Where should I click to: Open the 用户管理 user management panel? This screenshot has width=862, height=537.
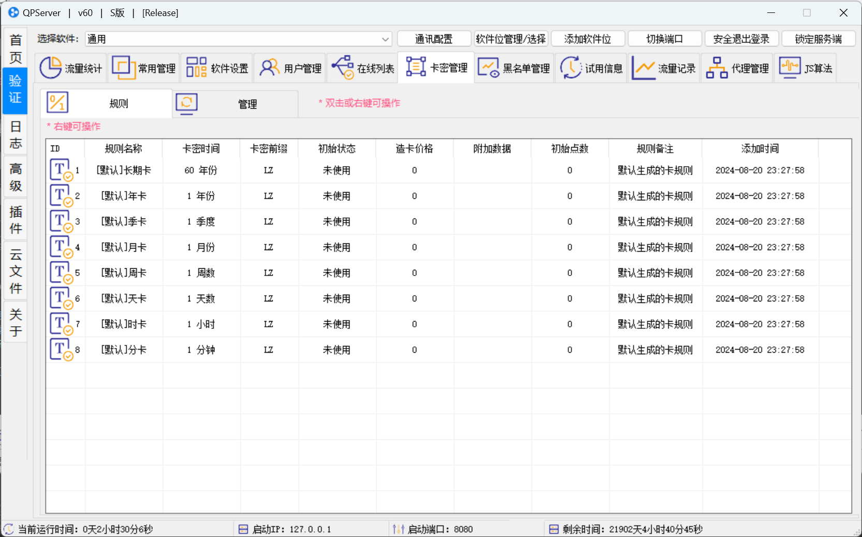click(x=289, y=67)
